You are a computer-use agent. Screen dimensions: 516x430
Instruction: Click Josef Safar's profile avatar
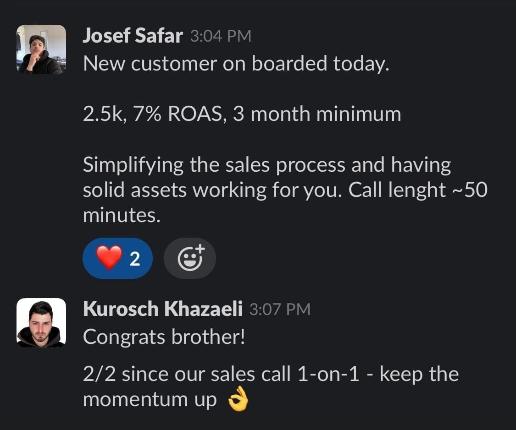[x=41, y=49]
